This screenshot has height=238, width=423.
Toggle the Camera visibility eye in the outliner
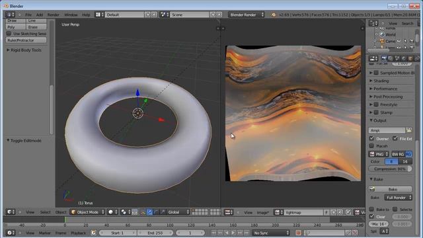coord(399,41)
